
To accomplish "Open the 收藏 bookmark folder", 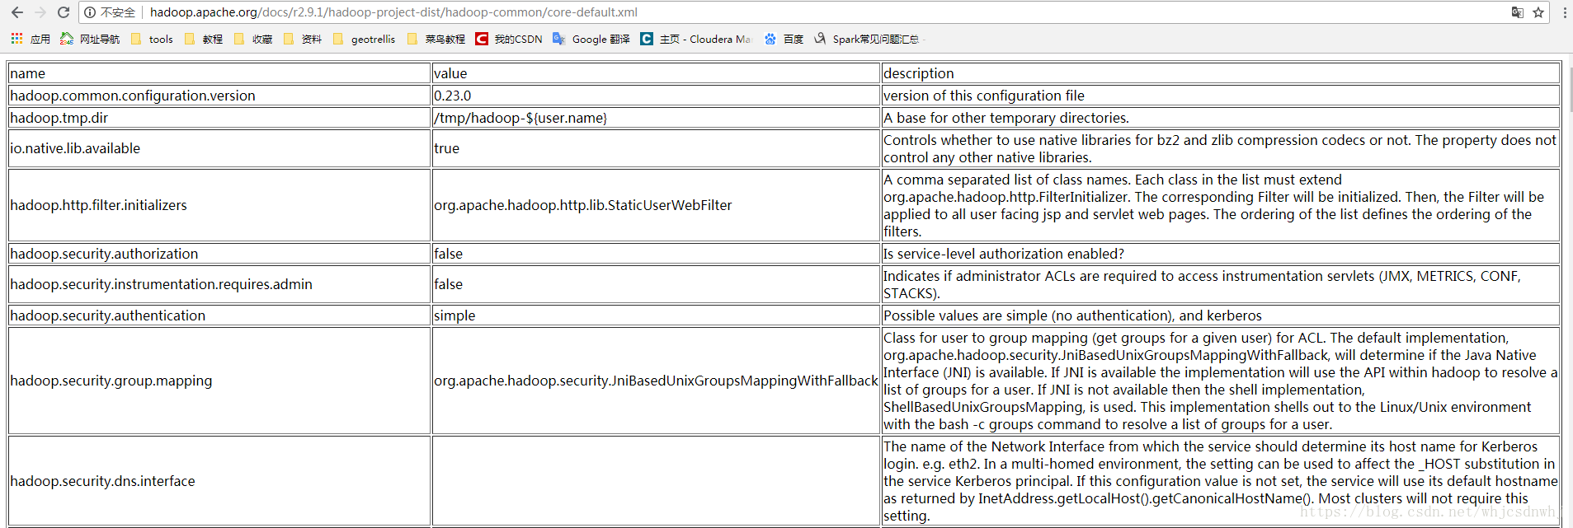I will (x=253, y=39).
